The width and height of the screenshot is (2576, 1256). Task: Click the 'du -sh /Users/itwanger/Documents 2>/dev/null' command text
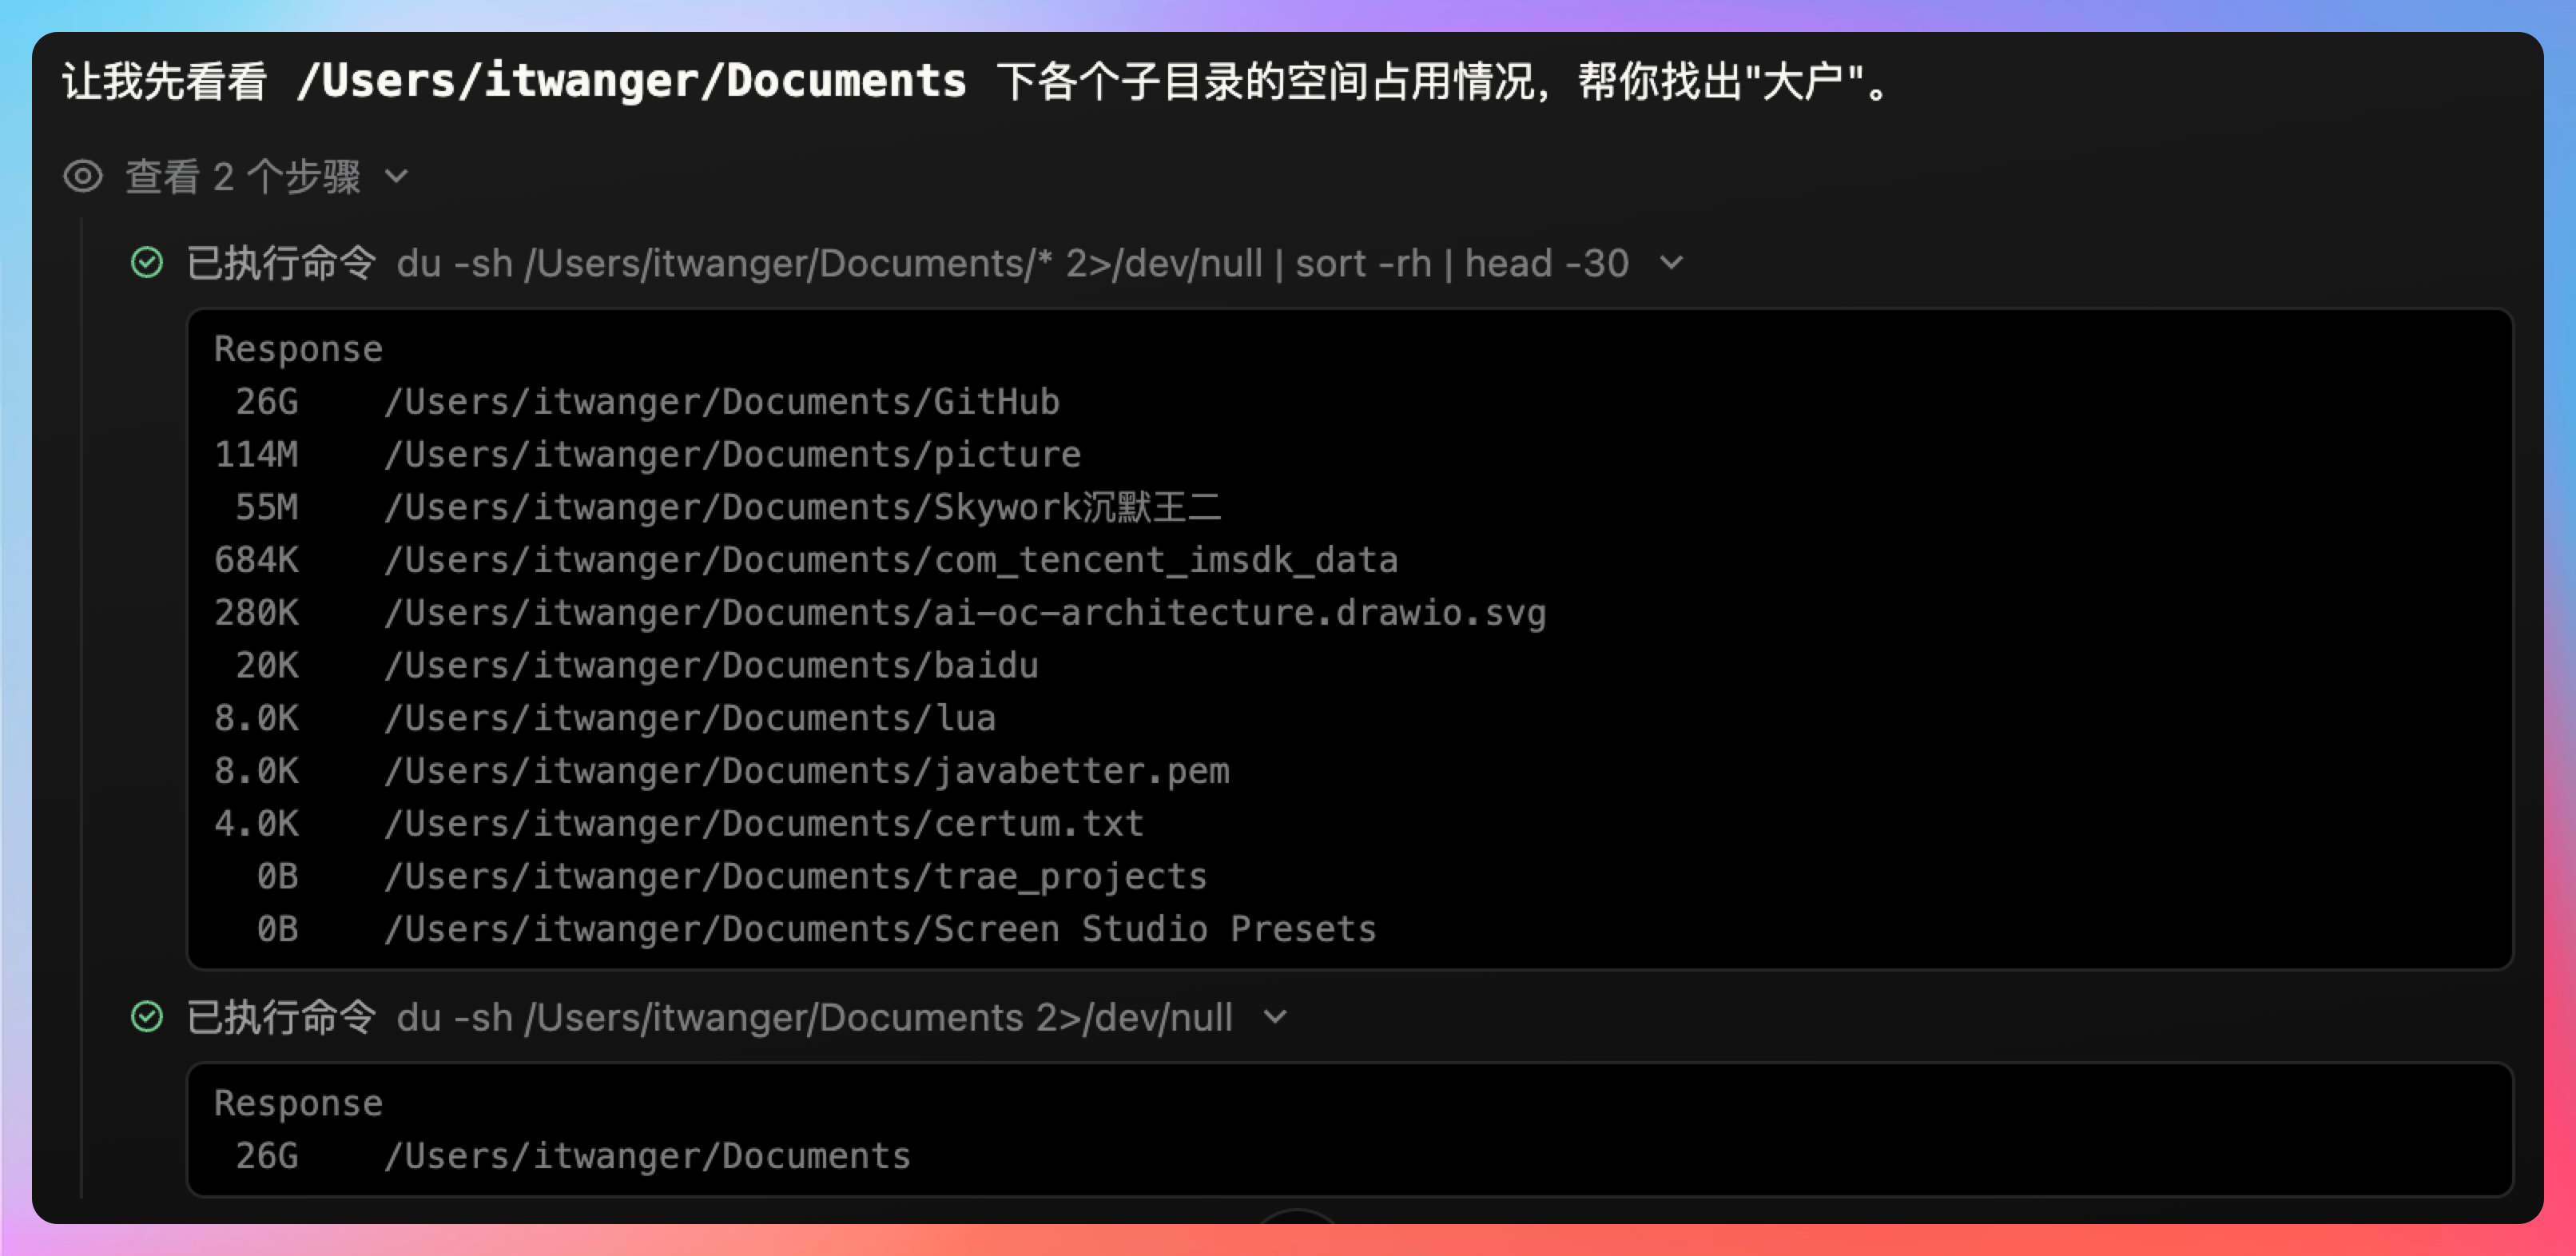click(x=814, y=1017)
